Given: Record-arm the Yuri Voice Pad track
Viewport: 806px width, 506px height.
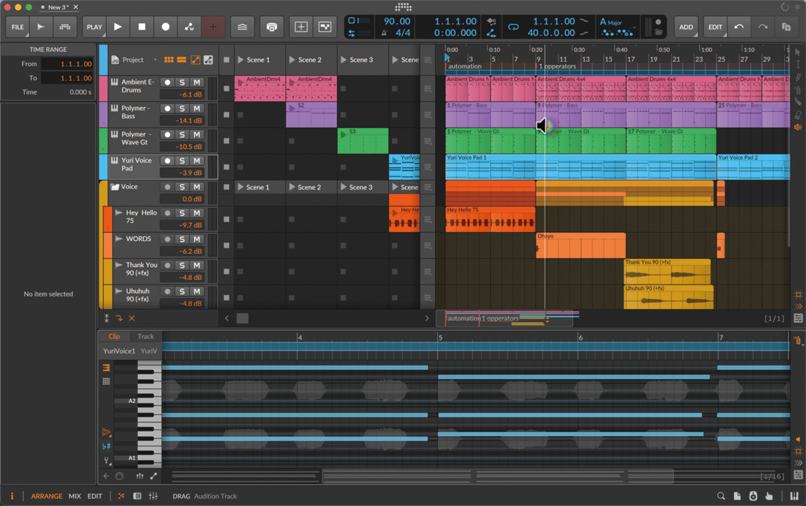Looking at the screenshot, I should tap(167, 160).
